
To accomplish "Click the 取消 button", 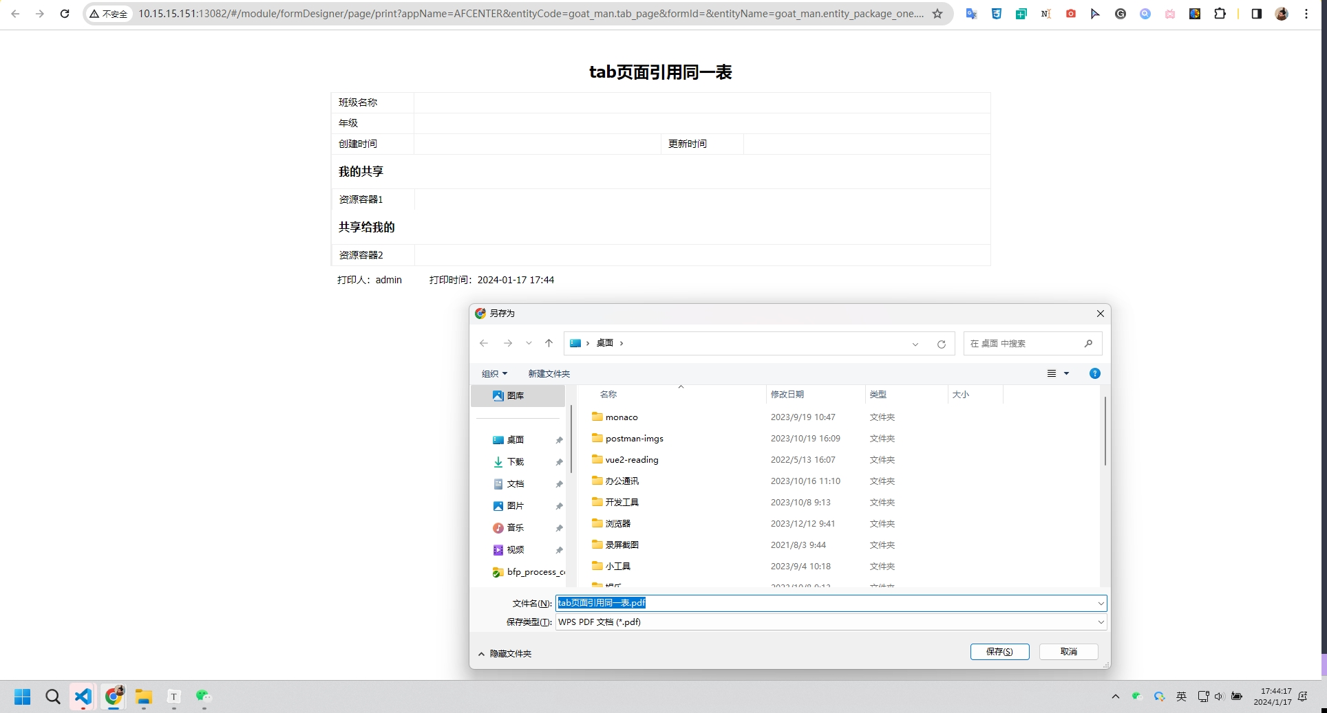I will click(x=1068, y=651).
